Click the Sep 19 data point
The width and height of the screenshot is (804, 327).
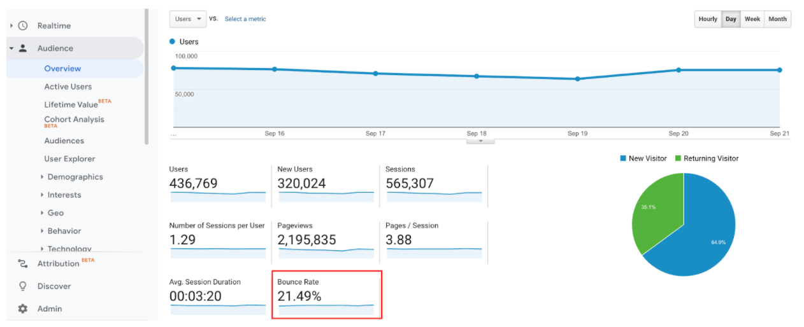[578, 79]
